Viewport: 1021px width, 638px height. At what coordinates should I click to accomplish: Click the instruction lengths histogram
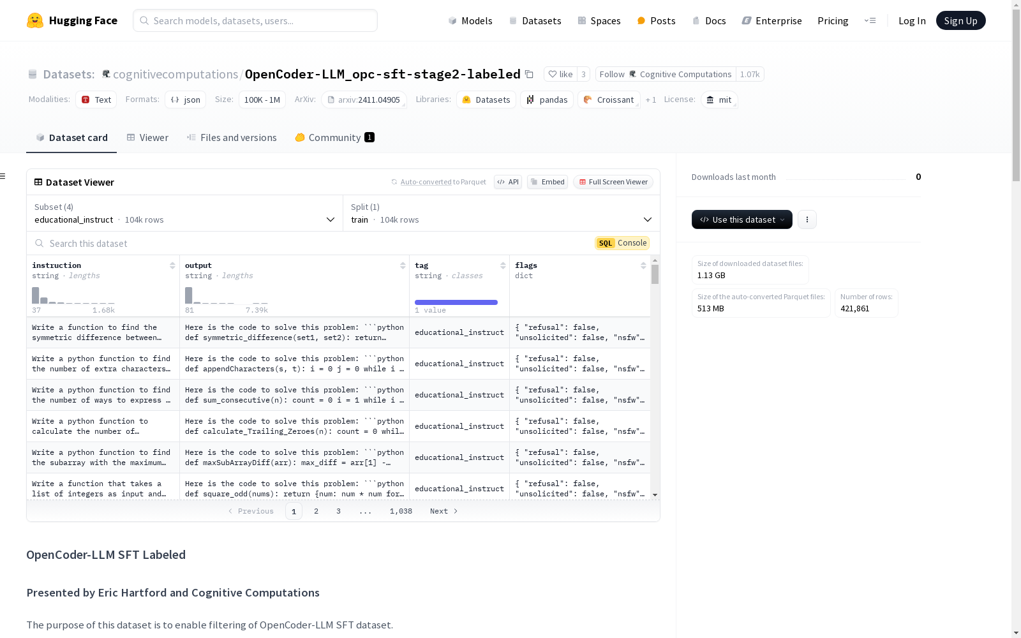[x=73, y=295]
